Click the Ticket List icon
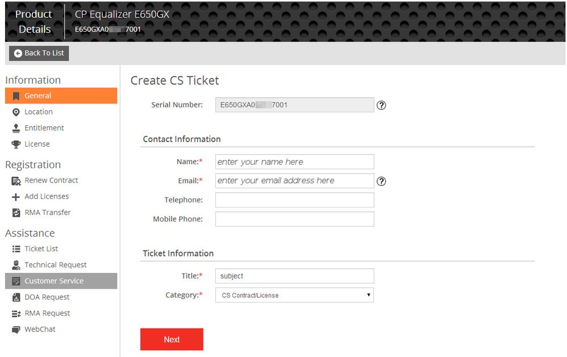This screenshot has width=567, height=357. click(16, 249)
